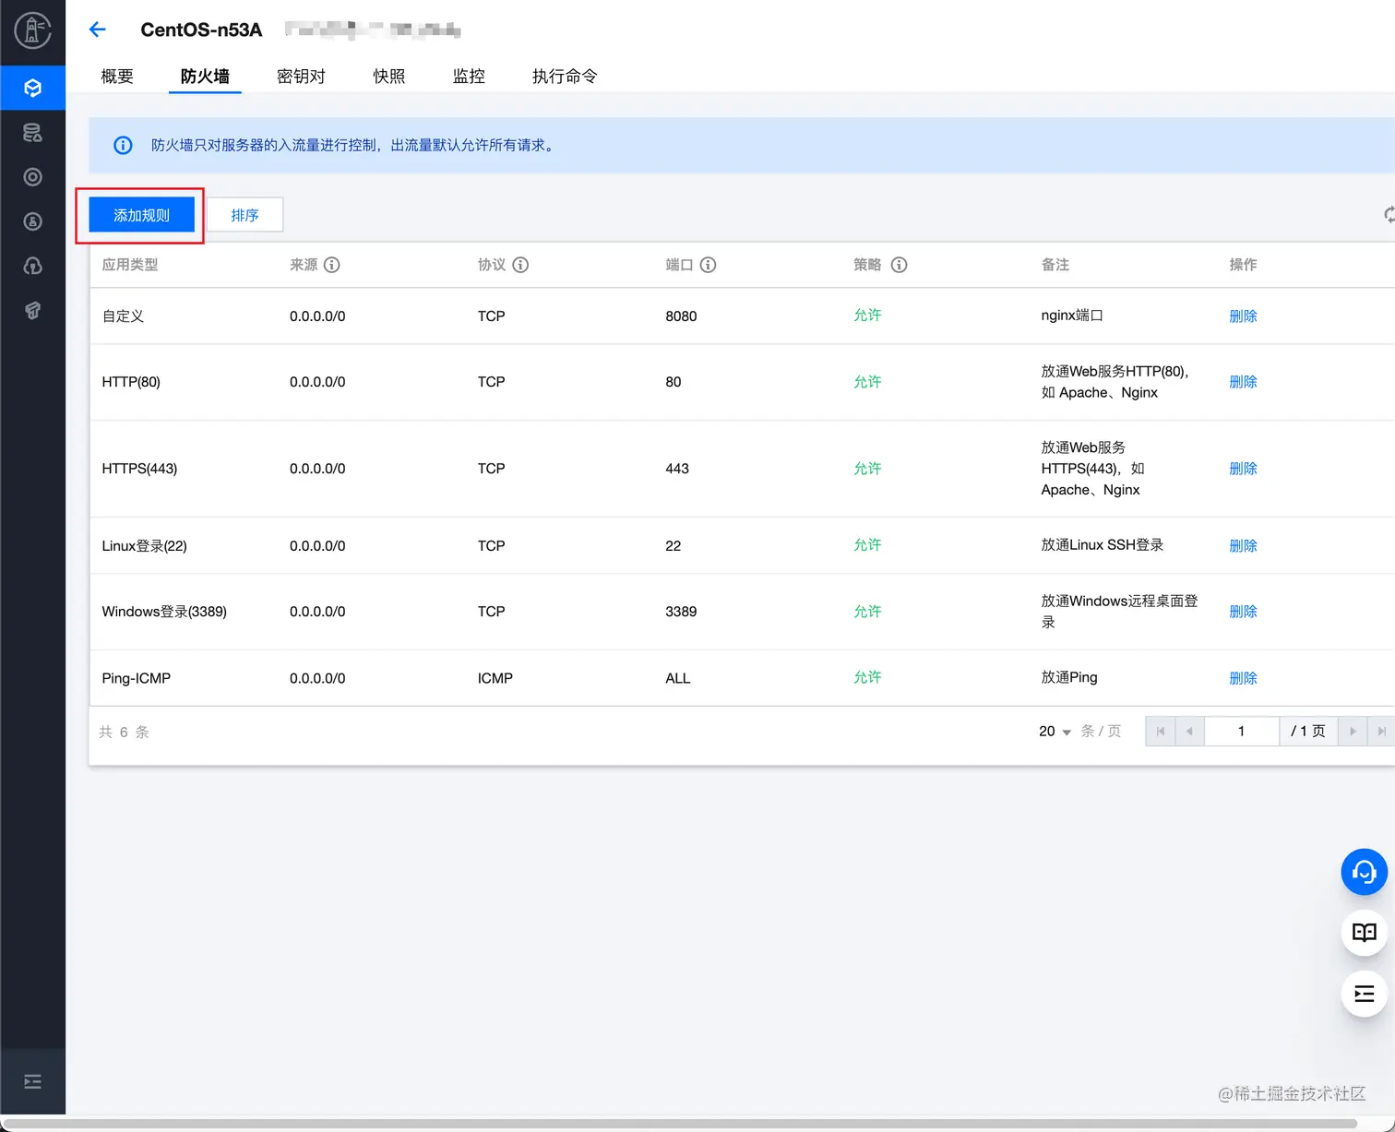Go to next page of rules
This screenshot has width=1395, height=1132.
(1353, 732)
